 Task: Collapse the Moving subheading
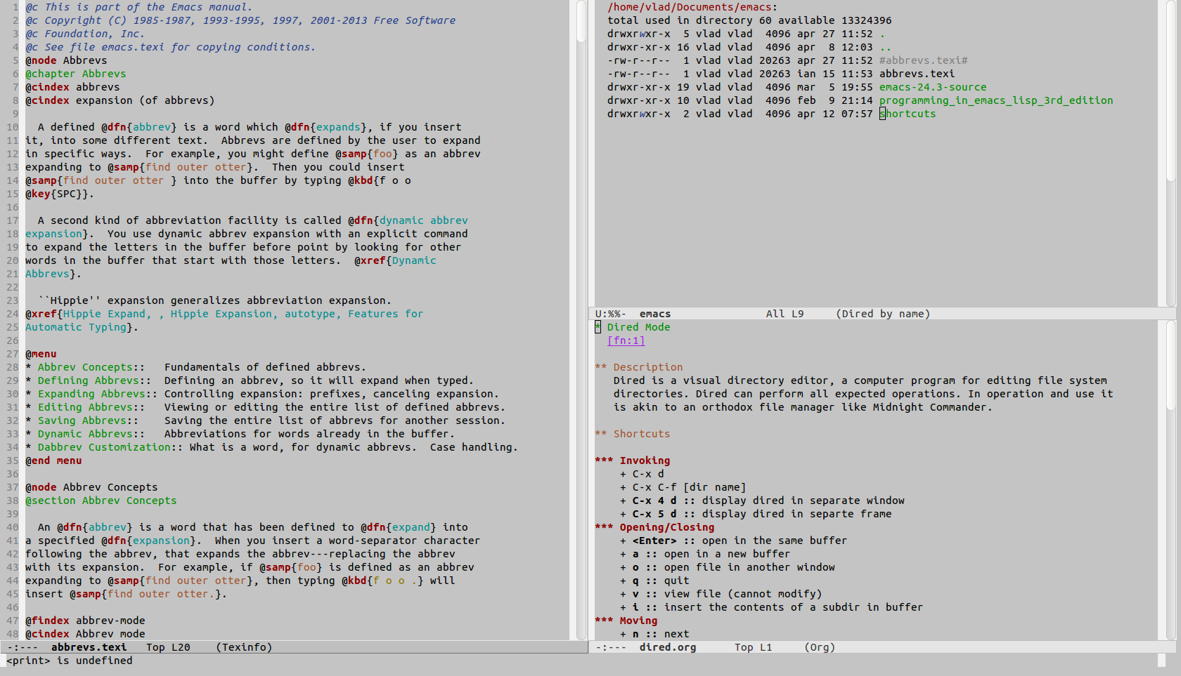click(626, 621)
